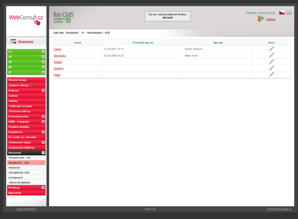Image resolution: width=298 pixels, height=219 pixels.
Task: Switch interface to English flag
Action: [289, 12]
